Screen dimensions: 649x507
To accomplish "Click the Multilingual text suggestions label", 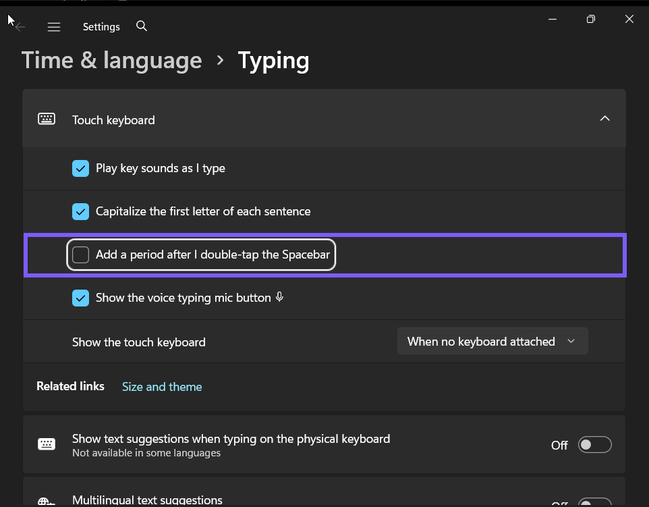I will 147,500.
